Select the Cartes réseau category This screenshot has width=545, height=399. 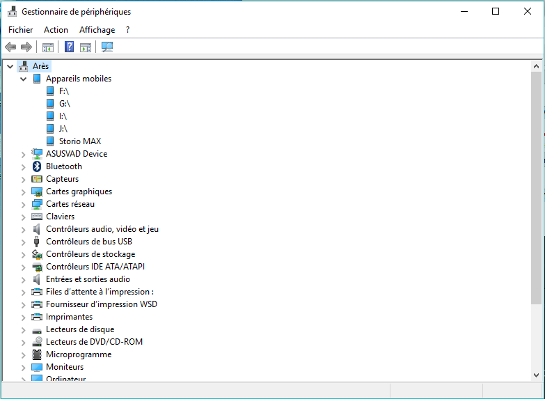(x=70, y=204)
